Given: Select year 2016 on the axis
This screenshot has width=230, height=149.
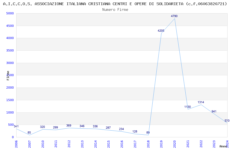Looking at the screenshot, I should [122, 144].
